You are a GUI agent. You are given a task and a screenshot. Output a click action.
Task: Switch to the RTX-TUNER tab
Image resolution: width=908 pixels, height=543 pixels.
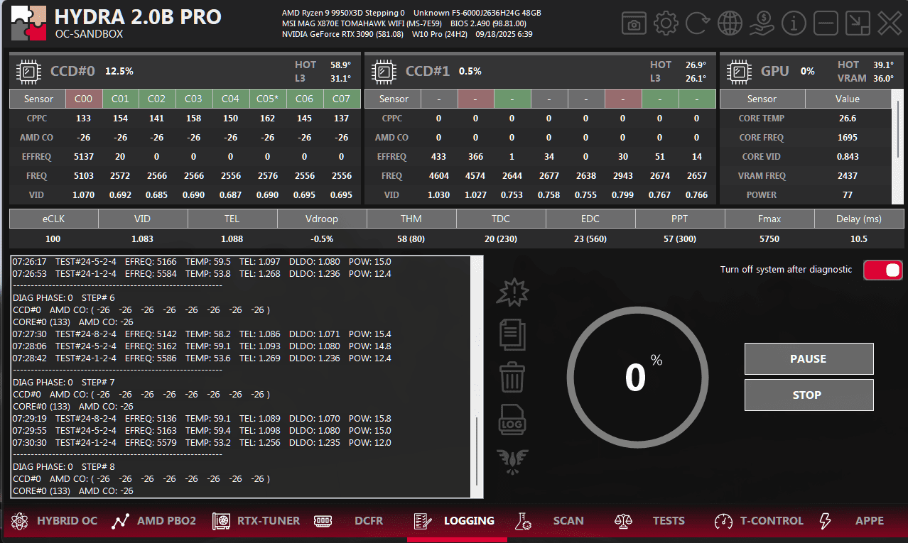(269, 521)
